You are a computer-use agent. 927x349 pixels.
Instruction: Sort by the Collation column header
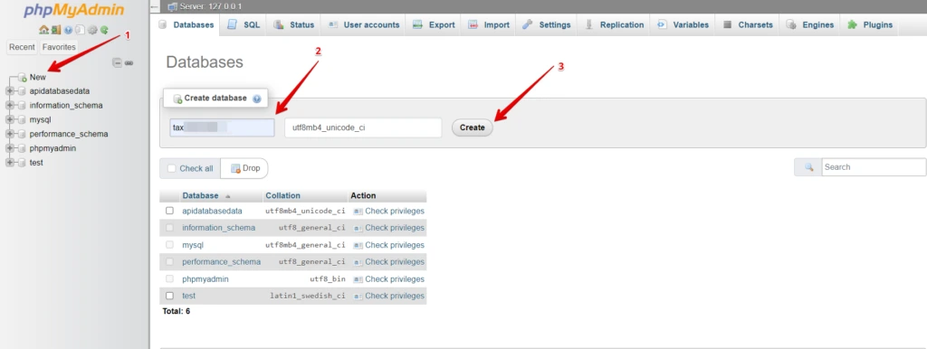tap(282, 195)
